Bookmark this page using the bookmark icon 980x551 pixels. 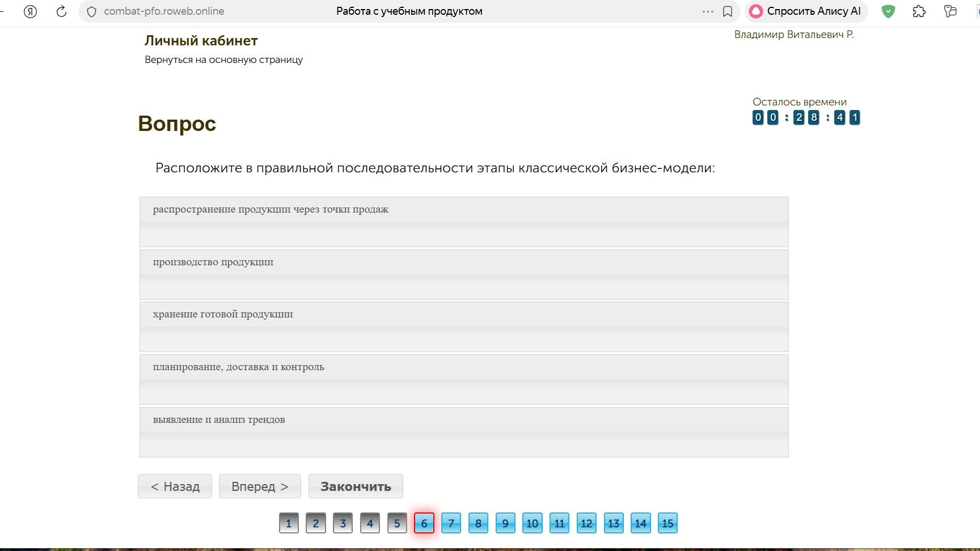(x=728, y=11)
